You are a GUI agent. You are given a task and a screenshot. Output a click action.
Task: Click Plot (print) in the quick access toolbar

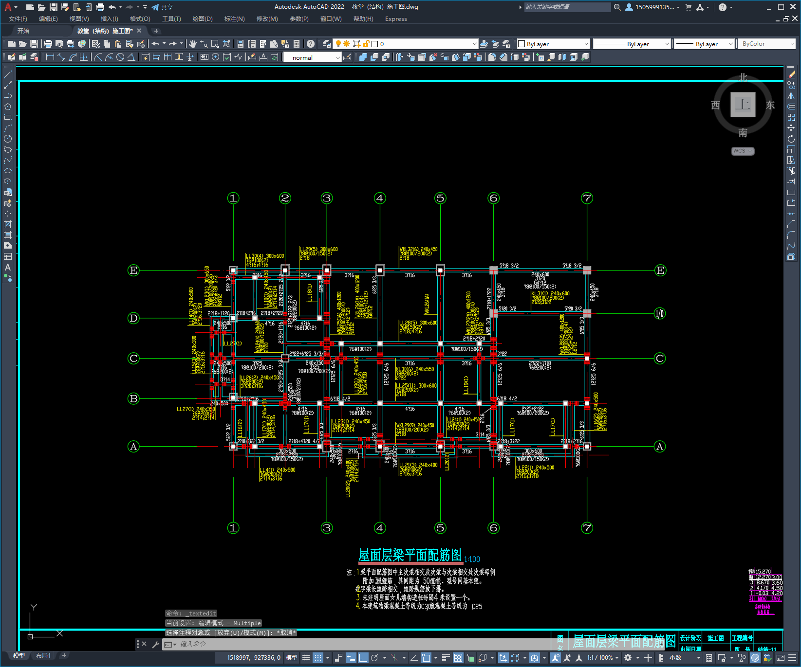[x=100, y=7]
